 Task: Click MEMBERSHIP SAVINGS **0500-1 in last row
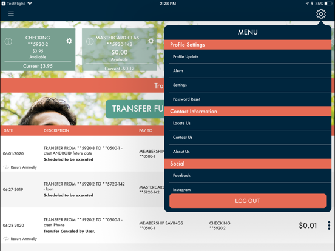point(161,226)
